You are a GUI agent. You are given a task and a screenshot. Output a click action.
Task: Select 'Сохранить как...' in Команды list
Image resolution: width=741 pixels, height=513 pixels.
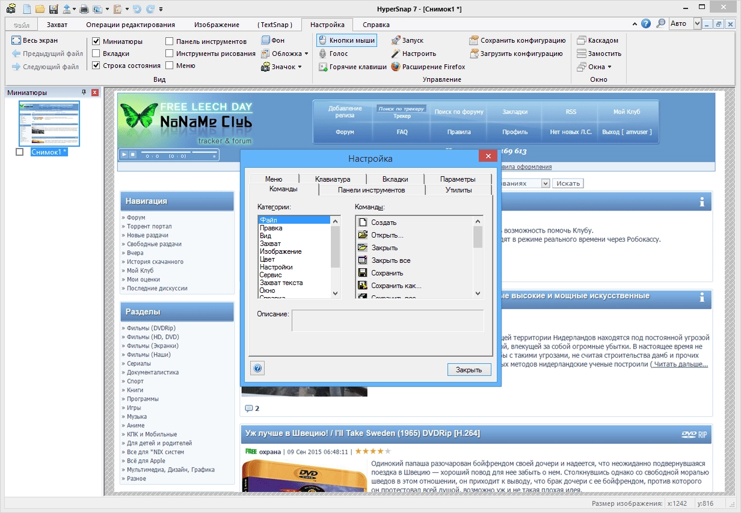pyautogui.click(x=396, y=286)
